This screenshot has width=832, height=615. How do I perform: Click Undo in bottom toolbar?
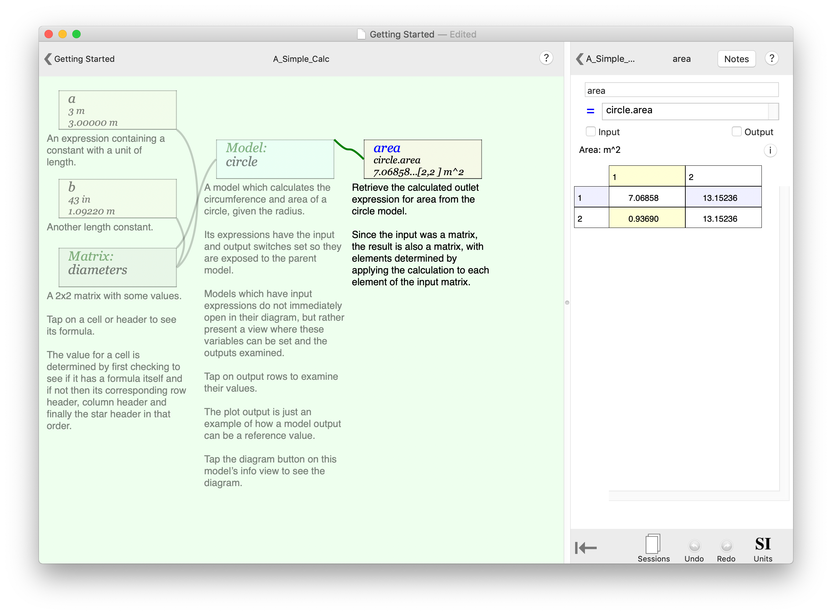click(x=694, y=550)
